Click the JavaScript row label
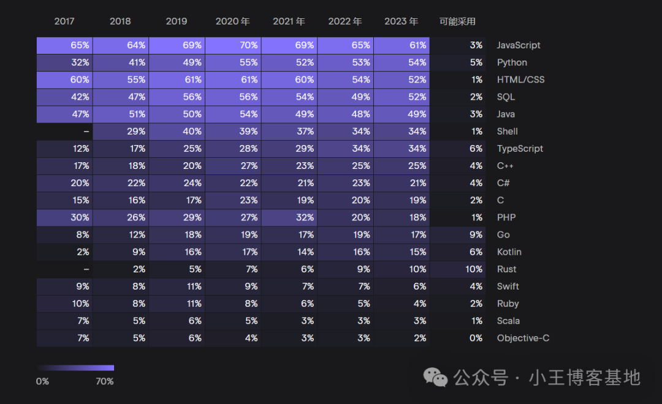 click(x=519, y=45)
